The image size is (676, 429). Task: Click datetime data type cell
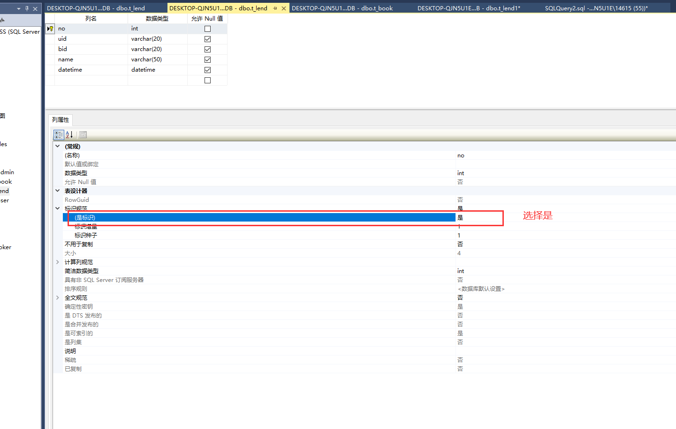tap(157, 70)
